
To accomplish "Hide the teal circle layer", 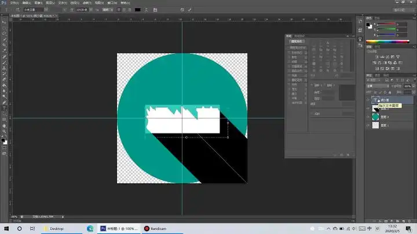I will point(368,117).
